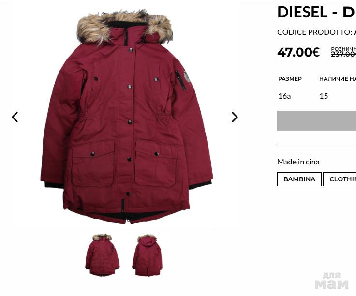Click the availability quantity 15
Screen dimensions: 356x296
(324, 96)
